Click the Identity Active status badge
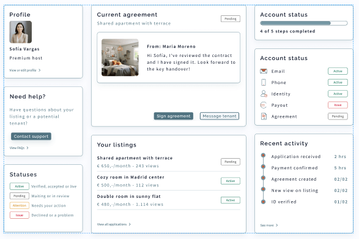Viewport: 359px width, 239px height. (x=338, y=94)
